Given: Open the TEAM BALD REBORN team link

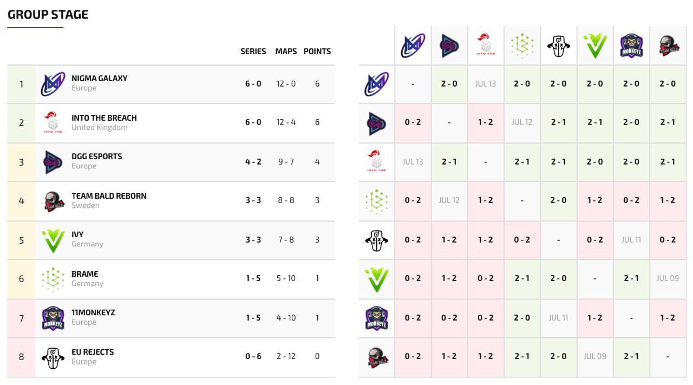Looking at the screenshot, I should pyautogui.click(x=109, y=195).
